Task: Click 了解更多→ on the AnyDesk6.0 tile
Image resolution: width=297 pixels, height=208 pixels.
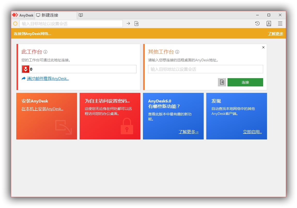Action: pyautogui.click(x=188, y=132)
